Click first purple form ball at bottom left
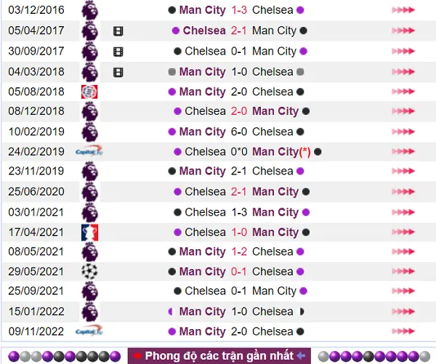The width and height of the screenshot is (436, 364). [14, 356]
